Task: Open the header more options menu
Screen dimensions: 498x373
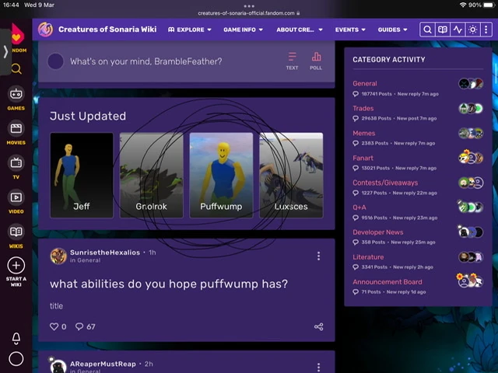Action: [x=486, y=30]
